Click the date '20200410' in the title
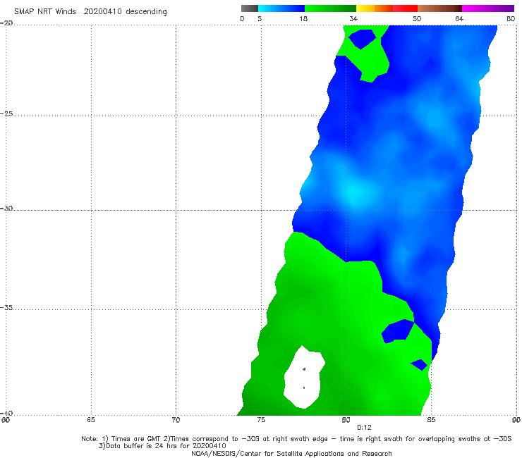 tap(102, 11)
